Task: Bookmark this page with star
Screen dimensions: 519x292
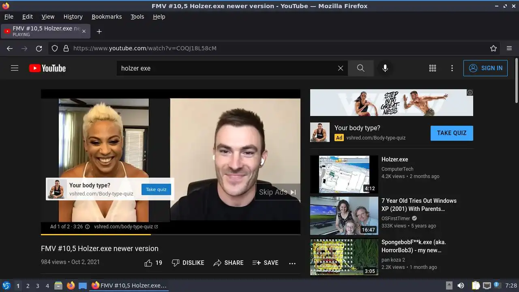Action: coord(493,48)
